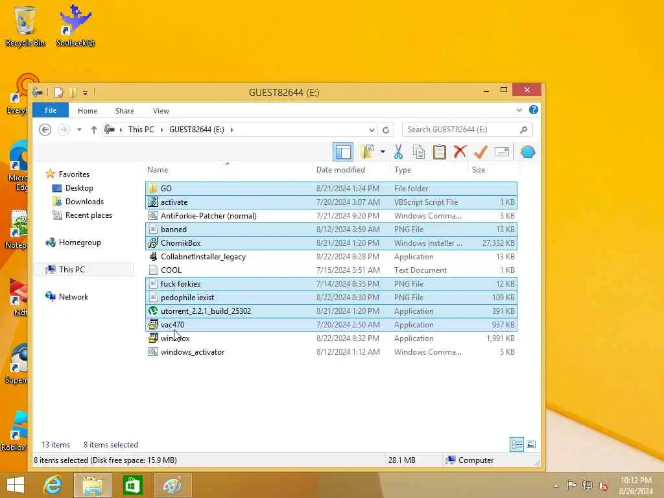
Task: Click Properties icon in Quick Access Toolbar
Action: (59, 92)
